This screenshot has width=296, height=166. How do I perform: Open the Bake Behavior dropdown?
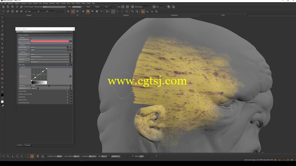(x=51, y=57)
